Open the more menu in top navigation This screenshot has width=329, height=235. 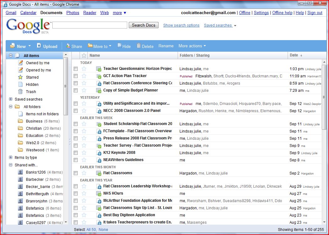pyautogui.click(x=119, y=13)
